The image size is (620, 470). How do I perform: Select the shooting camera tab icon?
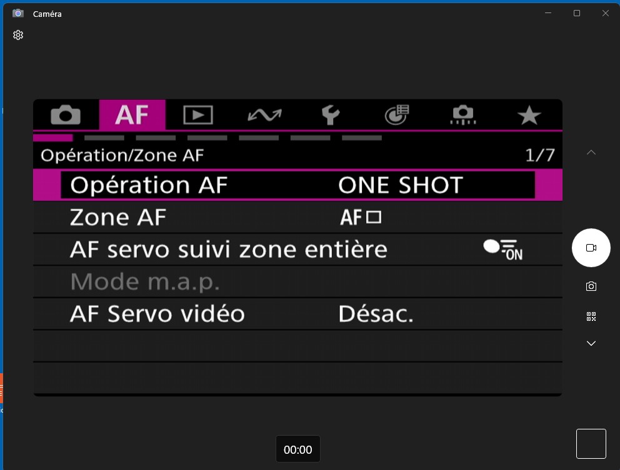[x=66, y=115]
